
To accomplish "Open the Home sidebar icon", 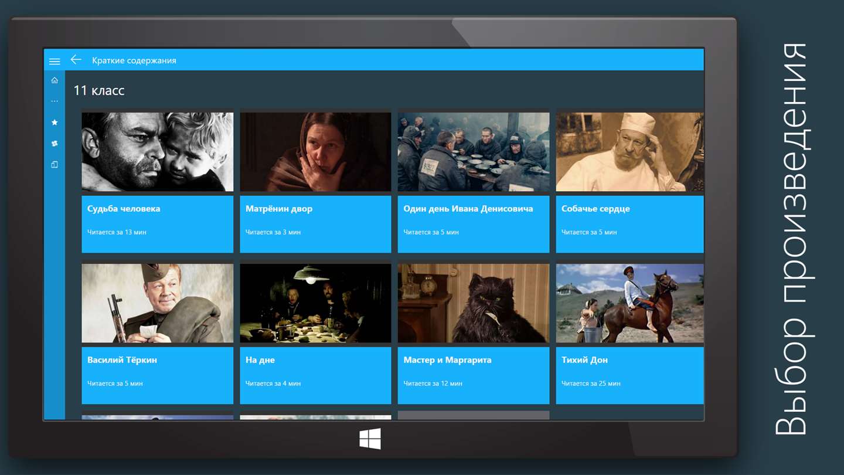I will 55,80.
